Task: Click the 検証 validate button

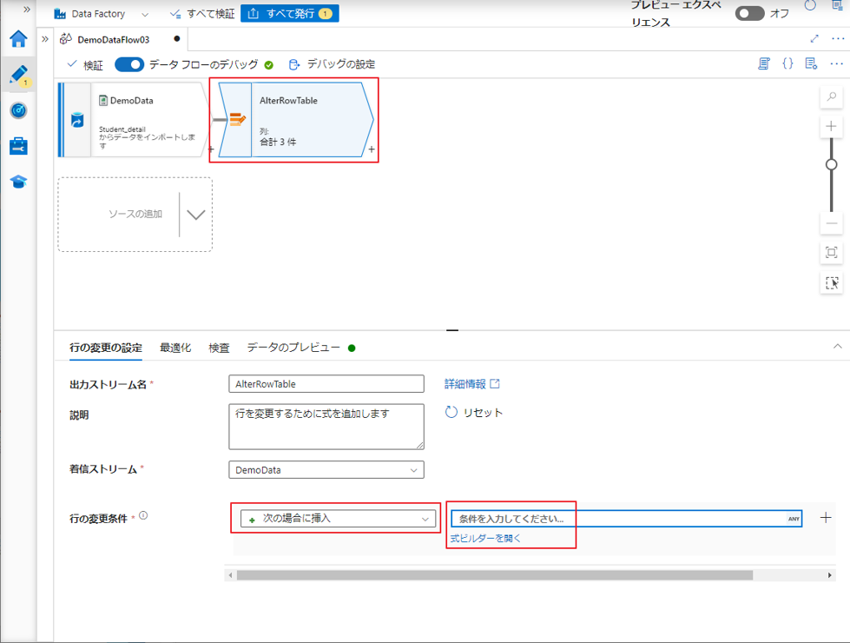Action: pyautogui.click(x=84, y=64)
